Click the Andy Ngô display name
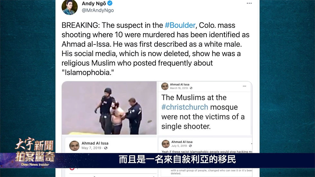The image size is (315, 177). click(x=94, y=3)
